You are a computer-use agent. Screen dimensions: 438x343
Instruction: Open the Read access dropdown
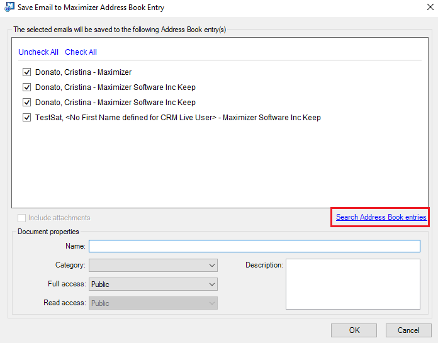[153, 303]
